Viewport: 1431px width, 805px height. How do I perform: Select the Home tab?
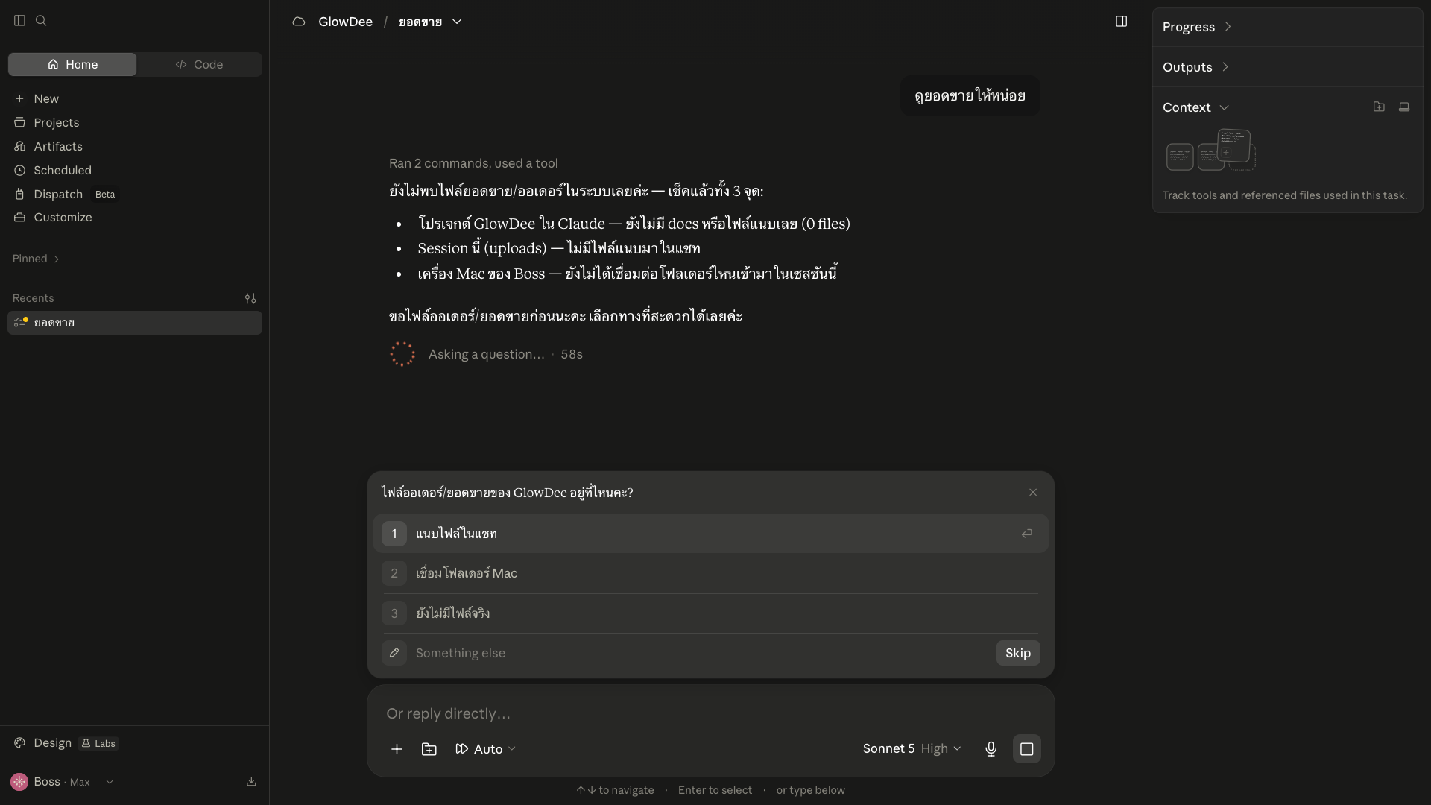pos(72,64)
